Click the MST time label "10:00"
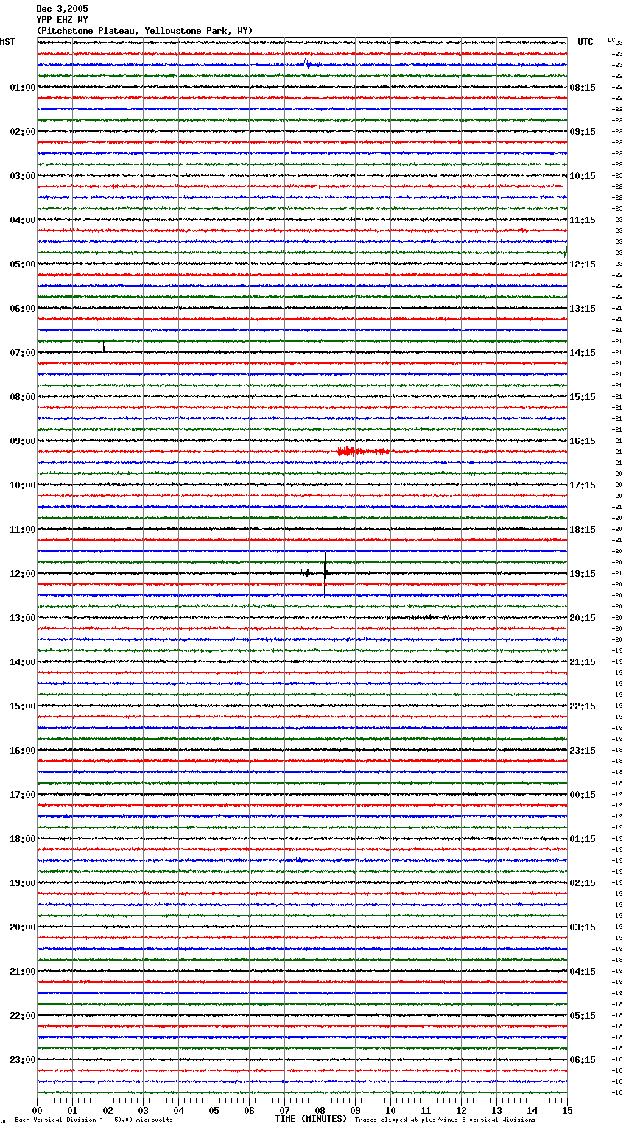The height and width of the screenshot is (1130, 626). coord(23,485)
